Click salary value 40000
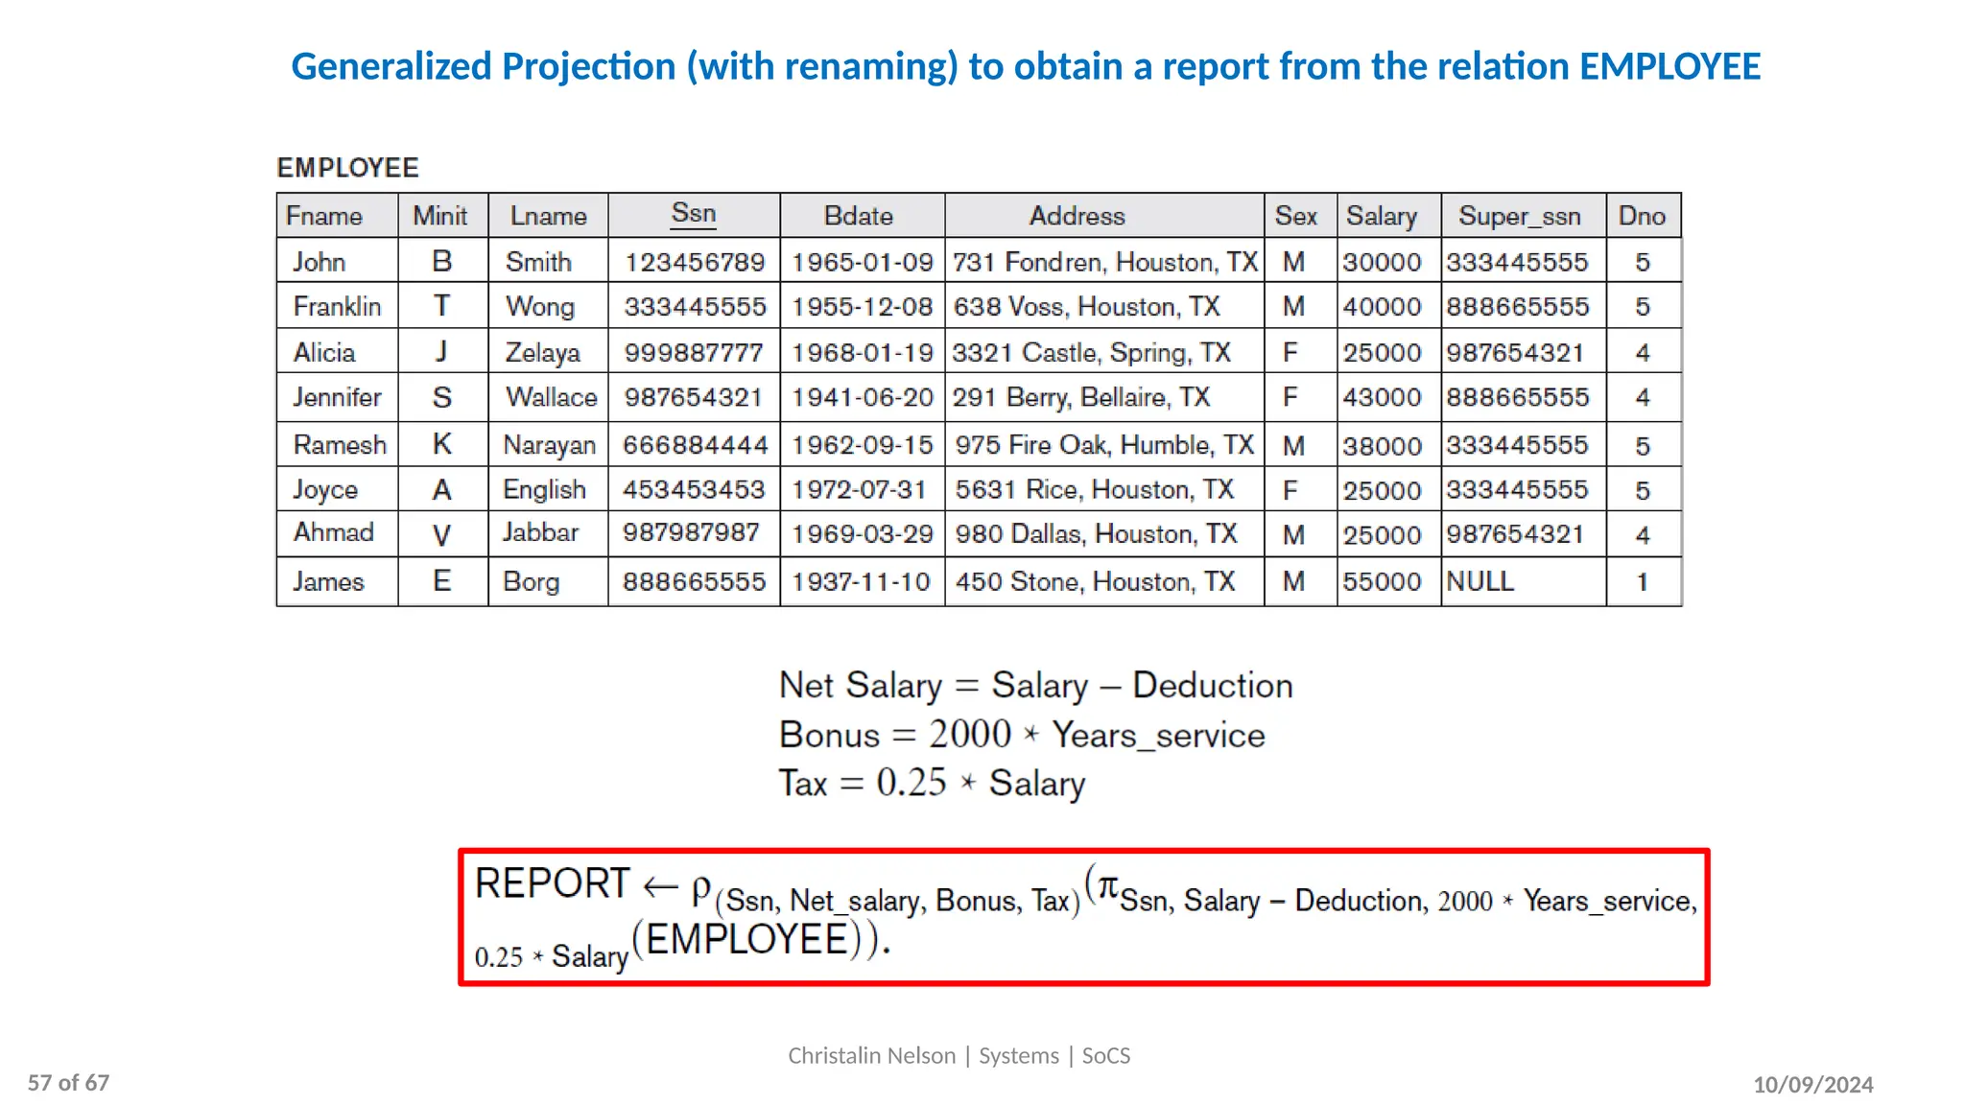 (1382, 307)
